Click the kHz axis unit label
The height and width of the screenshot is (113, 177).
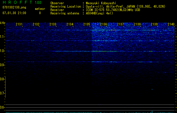(x=3, y=23)
